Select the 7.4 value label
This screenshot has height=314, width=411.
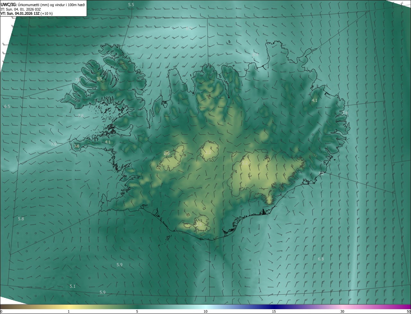tap(345, 113)
